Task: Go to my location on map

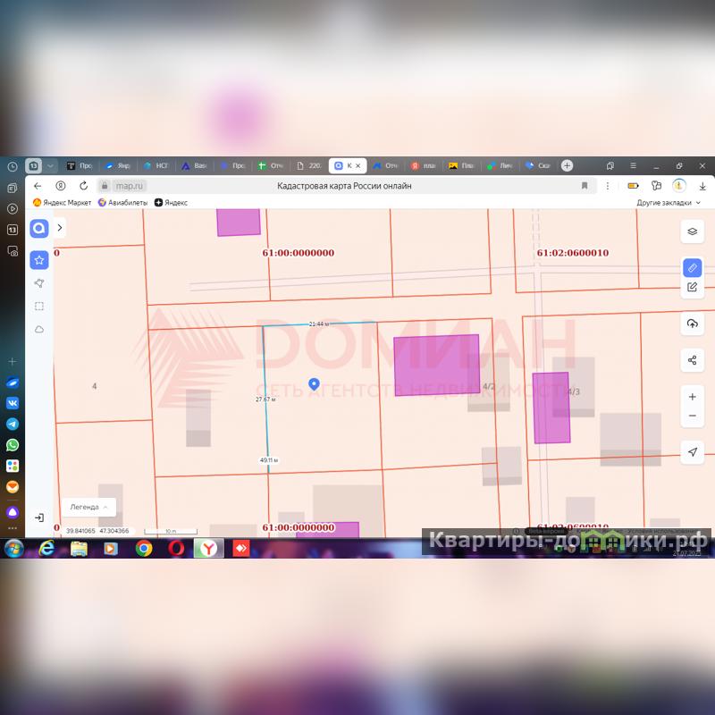Action: coord(692,452)
